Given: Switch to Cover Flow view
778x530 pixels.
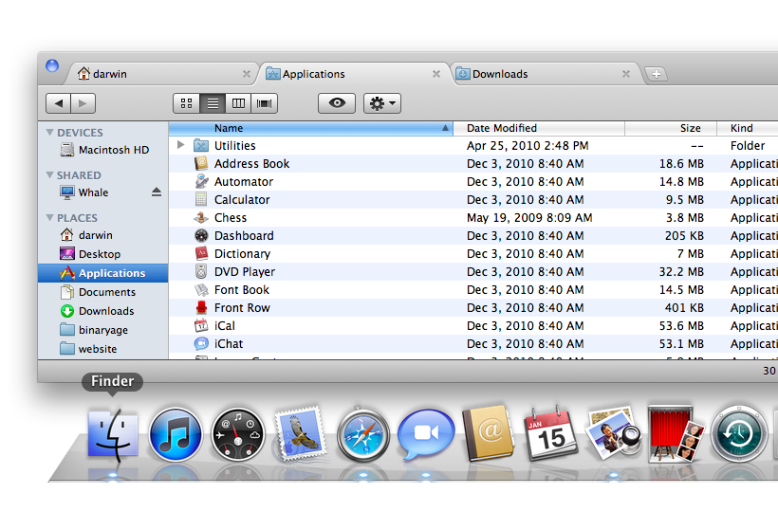Looking at the screenshot, I should (x=264, y=103).
